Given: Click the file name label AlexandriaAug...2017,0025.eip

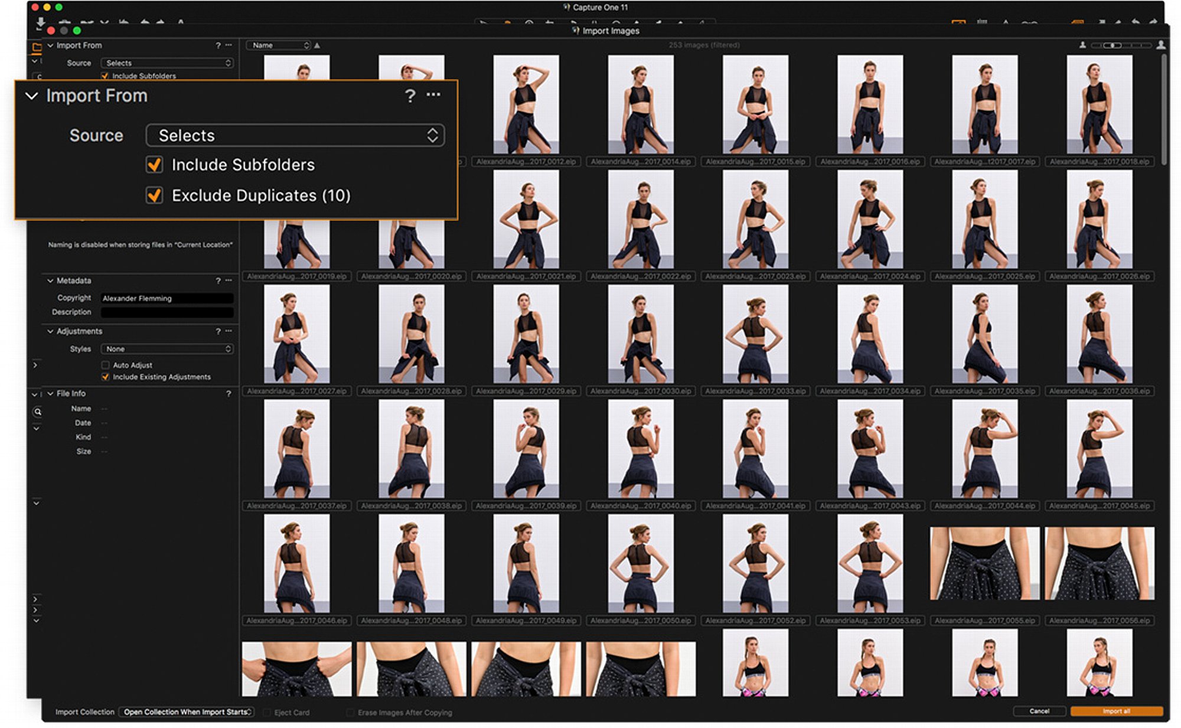Looking at the screenshot, I should pyautogui.click(x=984, y=277).
